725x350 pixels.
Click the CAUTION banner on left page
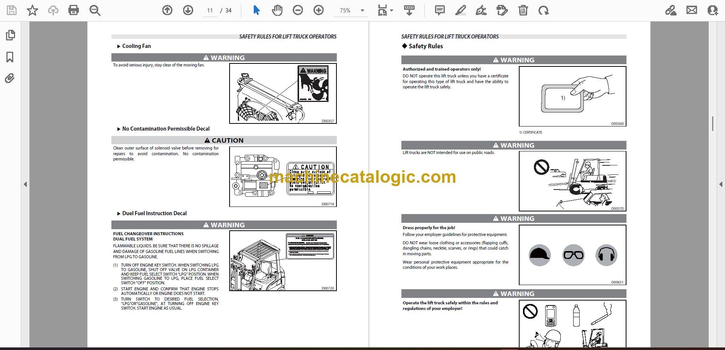point(224,140)
